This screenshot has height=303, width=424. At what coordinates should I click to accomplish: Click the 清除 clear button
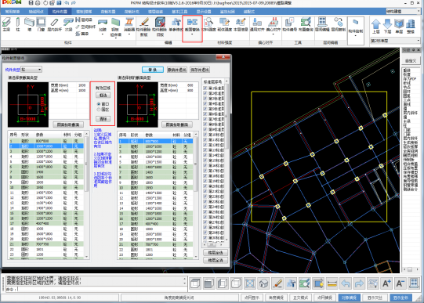point(103,119)
